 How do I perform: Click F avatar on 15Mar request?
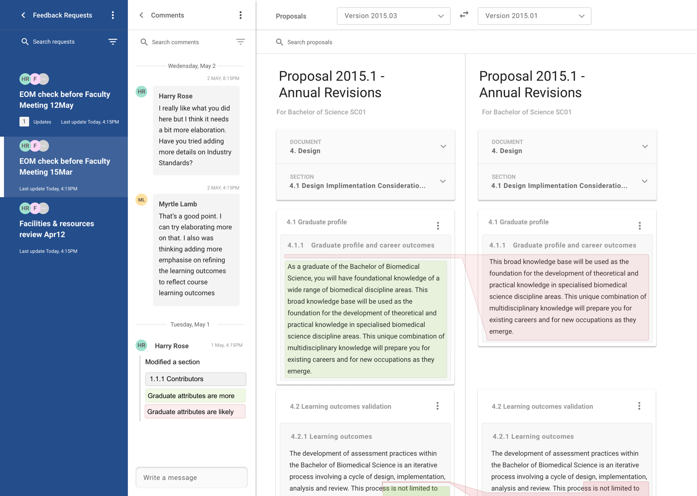tap(35, 146)
